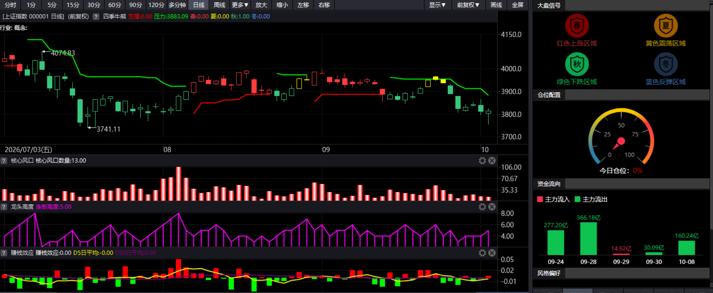Switch to 分时 chart tab
Screen dimensions: 713x293
[x=10, y=5]
